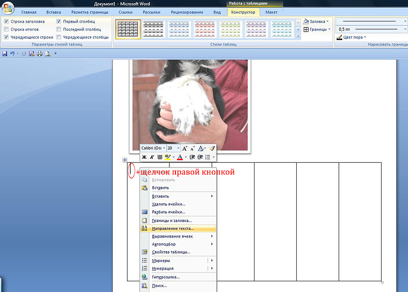Toggle Чередующиеся строки checkbox

[x=7, y=37]
